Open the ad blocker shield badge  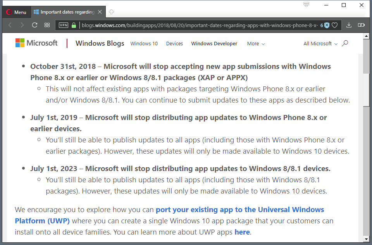[327, 25]
